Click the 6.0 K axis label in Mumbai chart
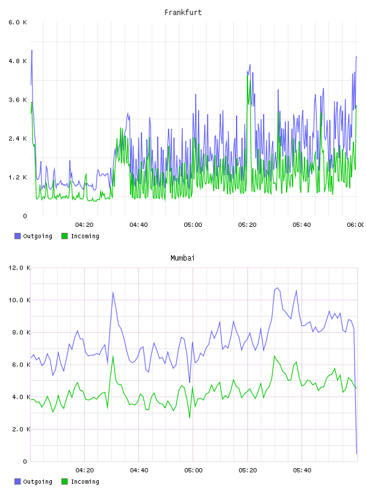Viewport: 366px width, 491px height. [21, 365]
